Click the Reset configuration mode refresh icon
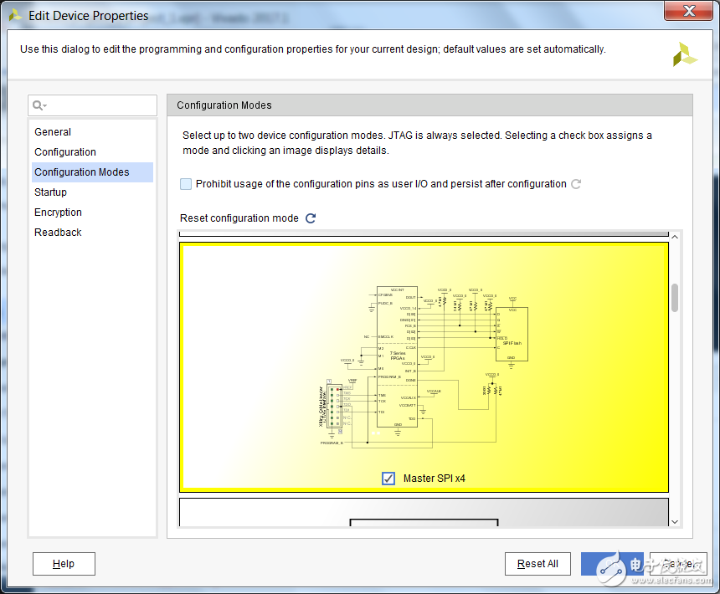 click(311, 218)
